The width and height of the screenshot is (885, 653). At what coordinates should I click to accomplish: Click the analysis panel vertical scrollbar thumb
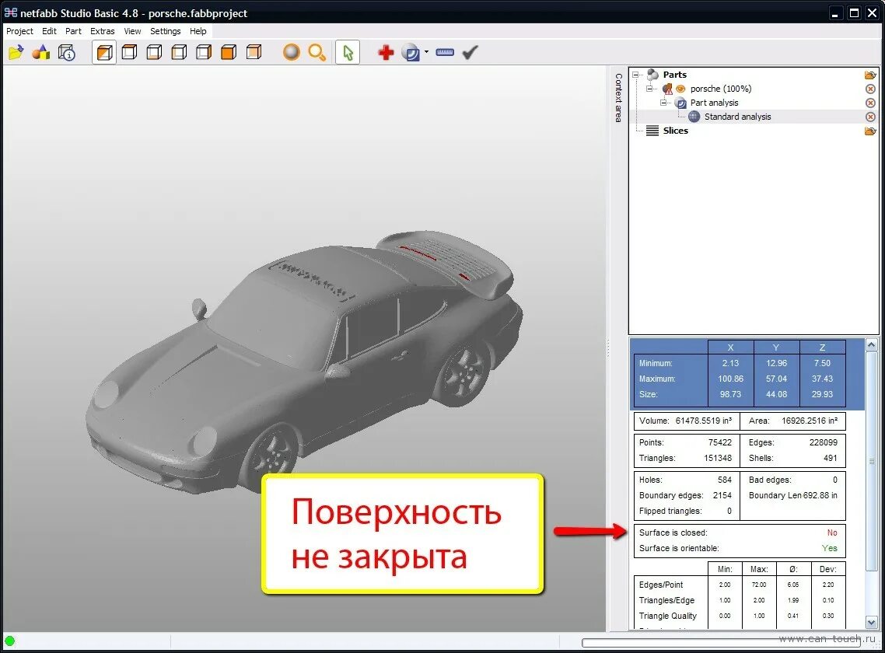click(872, 461)
